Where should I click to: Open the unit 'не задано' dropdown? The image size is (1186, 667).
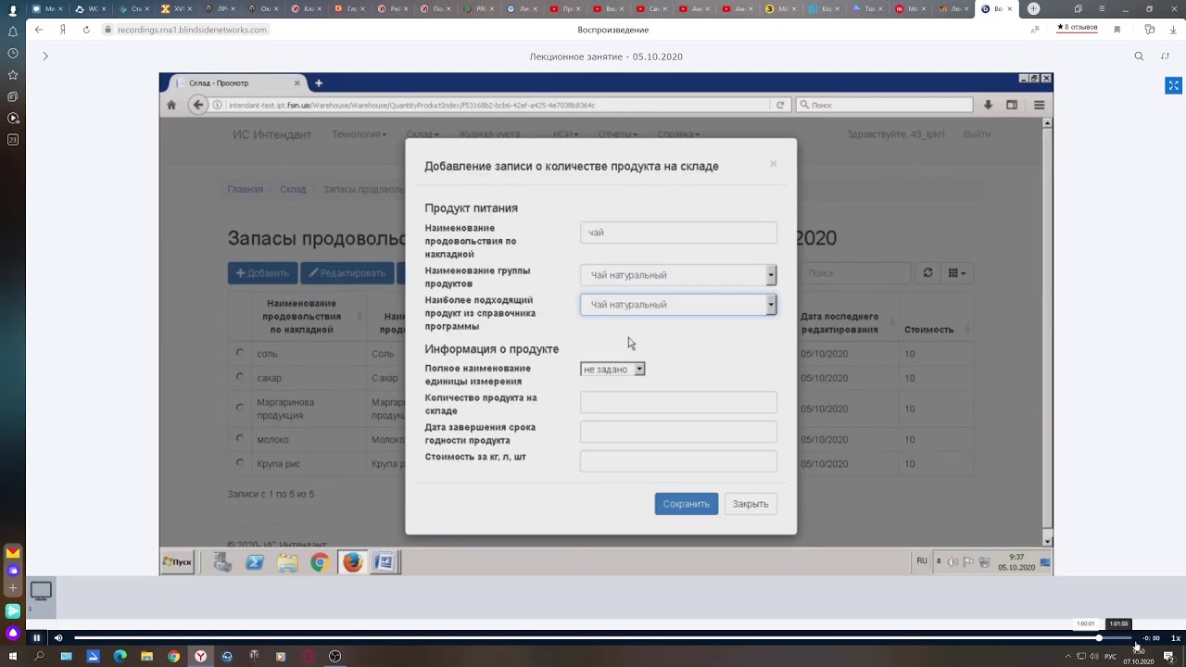tap(612, 369)
